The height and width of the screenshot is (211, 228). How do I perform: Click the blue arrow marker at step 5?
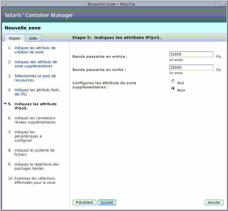click(5, 104)
